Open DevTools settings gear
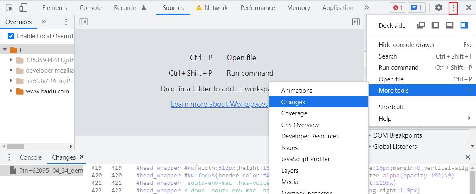The height and width of the screenshot is (194, 476). [439, 7]
